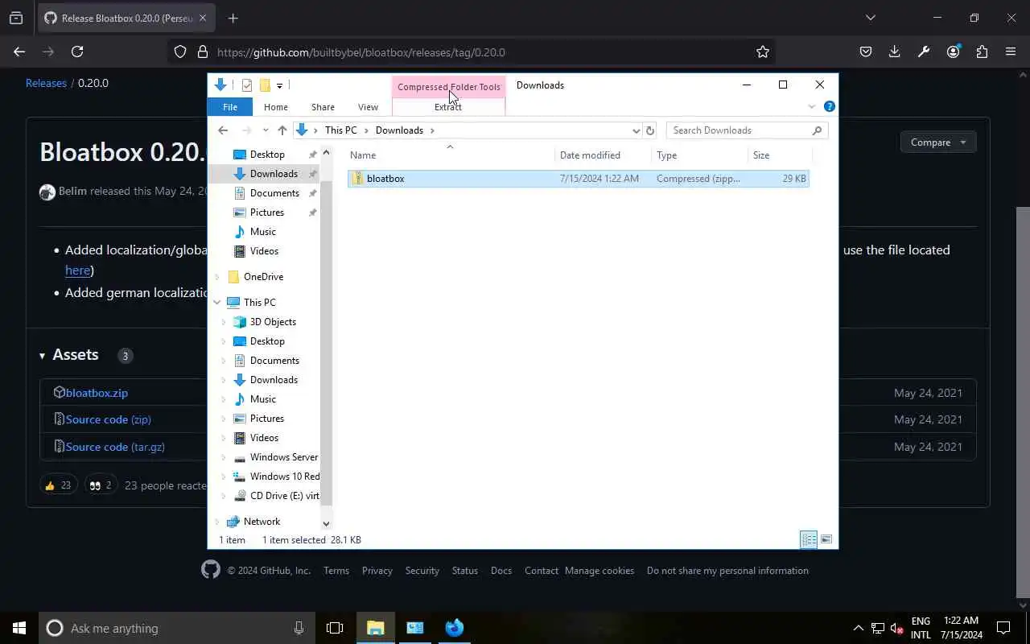Switch to the Share ribbon tab
This screenshot has width=1030, height=644.
323,107
